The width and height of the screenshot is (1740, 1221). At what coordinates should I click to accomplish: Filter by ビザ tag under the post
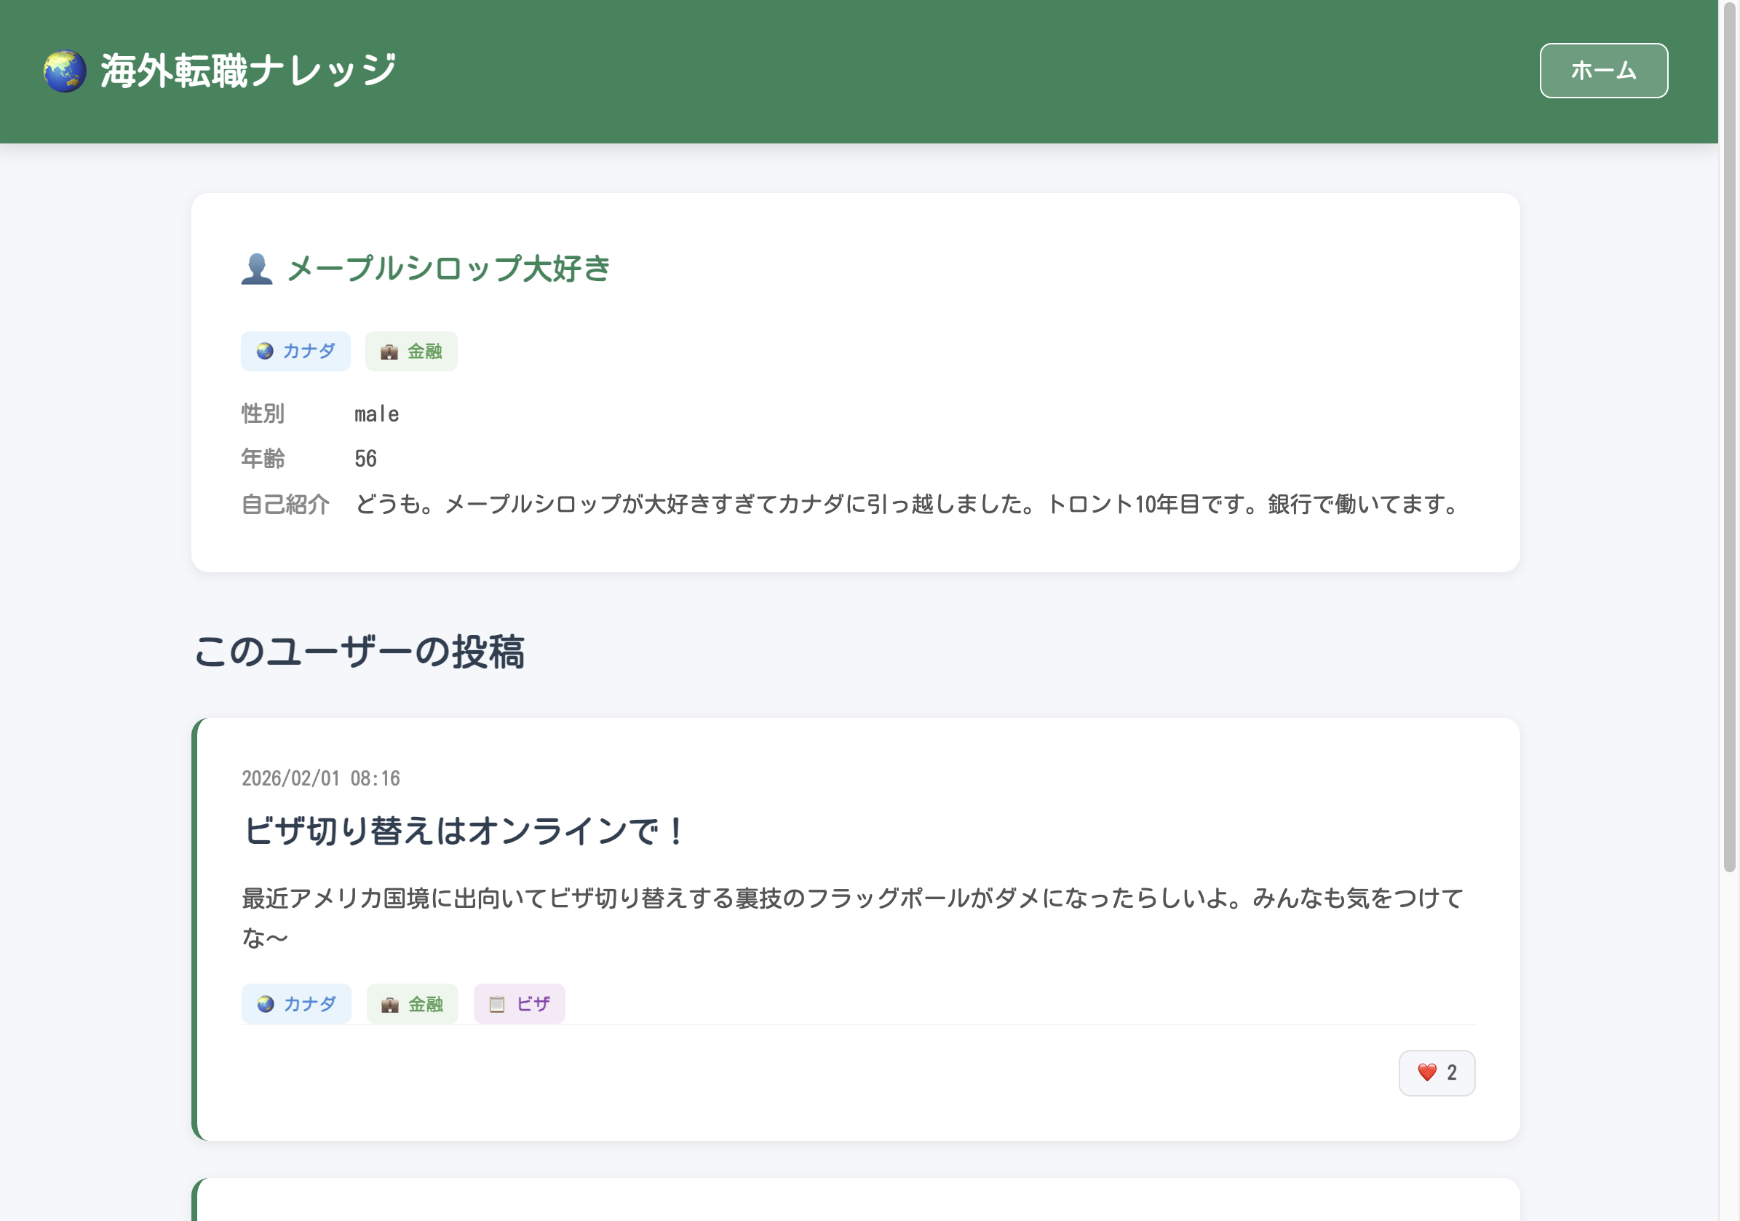519,1004
